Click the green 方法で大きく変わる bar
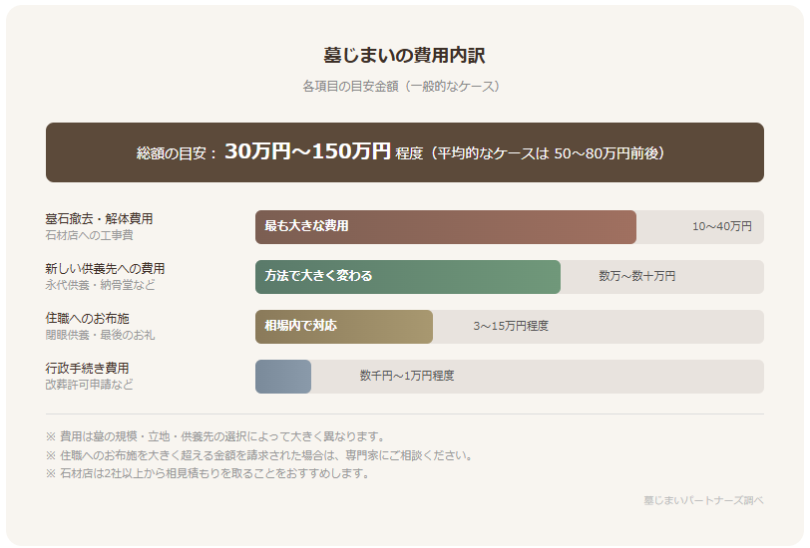 pyautogui.click(x=407, y=277)
